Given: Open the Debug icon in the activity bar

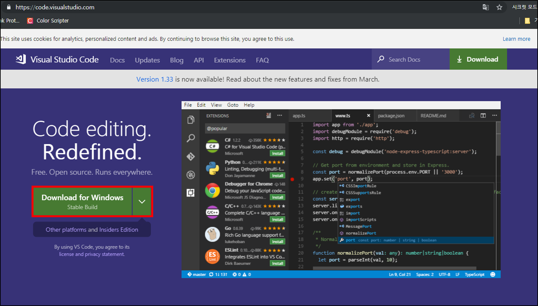Looking at the screenshot, I should click(191, 175).
